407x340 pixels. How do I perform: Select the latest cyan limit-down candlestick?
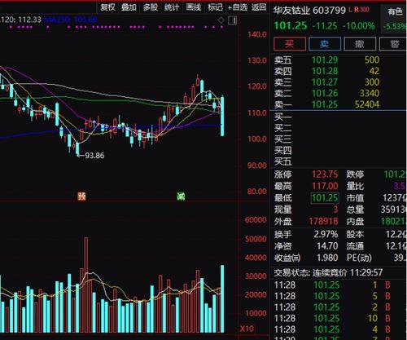222,116
